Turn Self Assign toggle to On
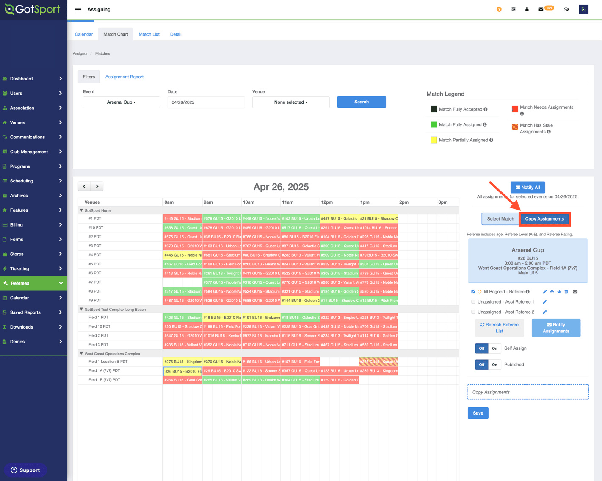The width and height of the screenshot is (602, 481). 494,348
